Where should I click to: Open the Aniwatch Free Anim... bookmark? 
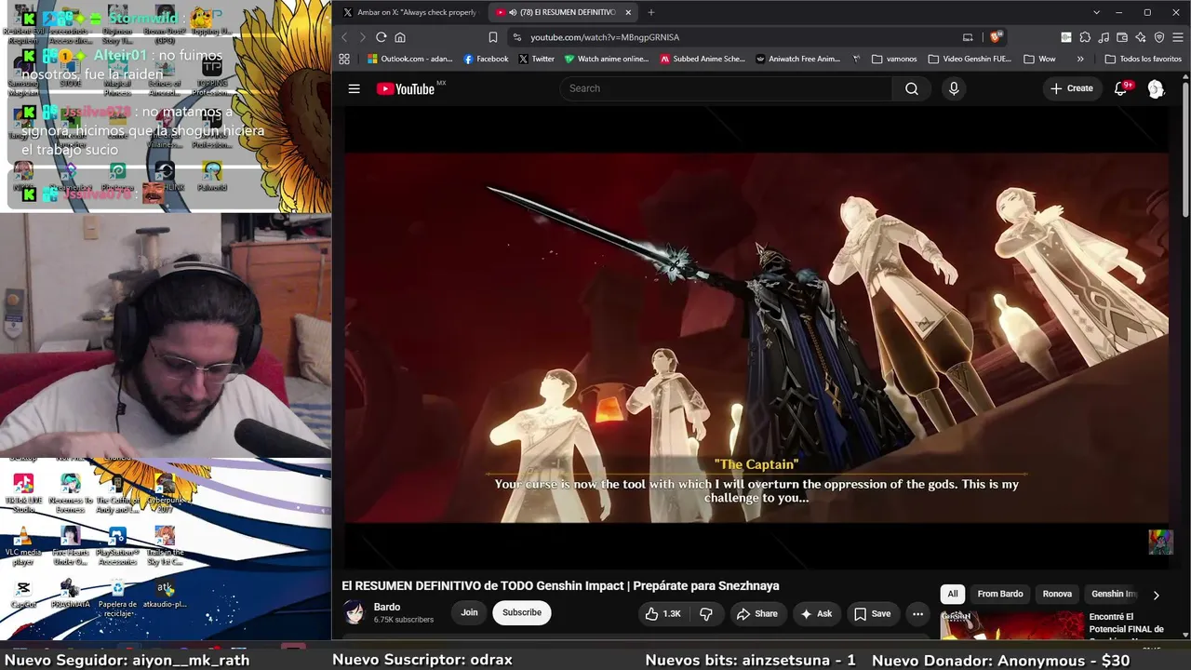point(798,59)
